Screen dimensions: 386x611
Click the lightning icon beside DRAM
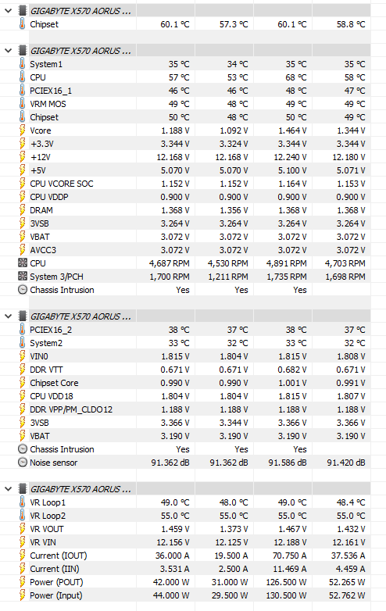(x=23, y=210)
